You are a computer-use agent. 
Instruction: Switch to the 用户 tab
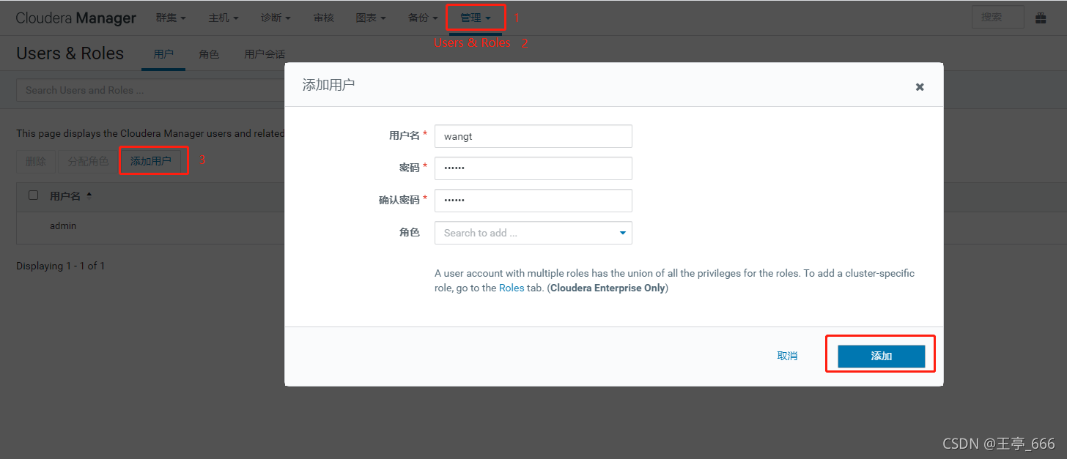click(163, 54)
